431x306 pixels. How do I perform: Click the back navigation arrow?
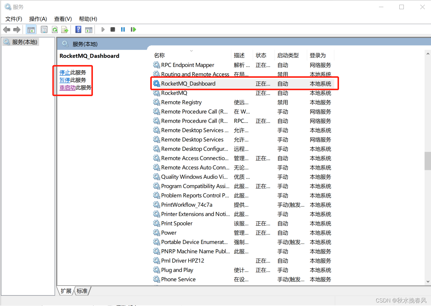[x=7, y=29]
